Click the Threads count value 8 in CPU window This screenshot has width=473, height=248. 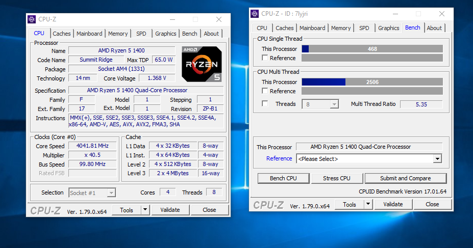coord(214,192)
